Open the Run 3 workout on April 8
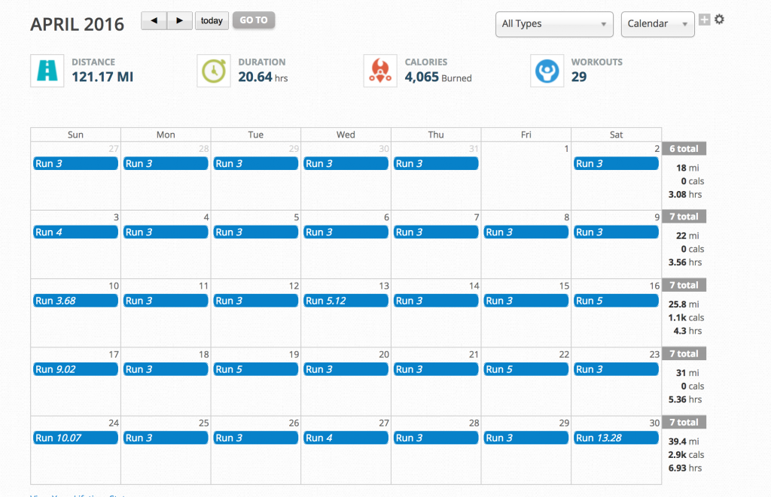This screenshot has height=497, width=771. tap(526, 232)
